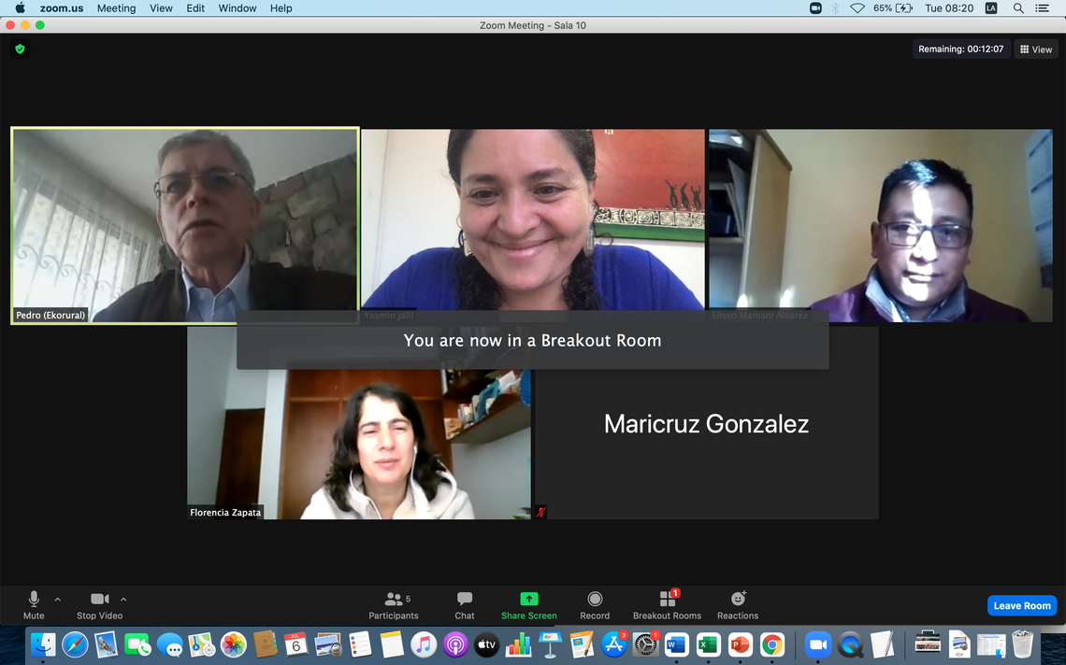The width and height of the screenshot is (1066, 665).
Task: Mute the microphone
Action: click(x=34, y=603)
